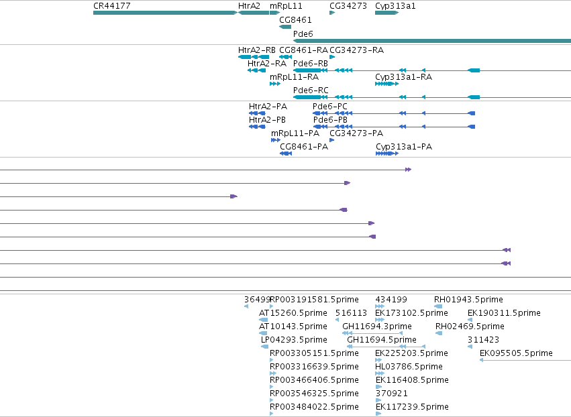Select the Cyp313a1-PA protein label
This screenshot has width=571, height=417.
pyautogui.click(x=404, y=147)
